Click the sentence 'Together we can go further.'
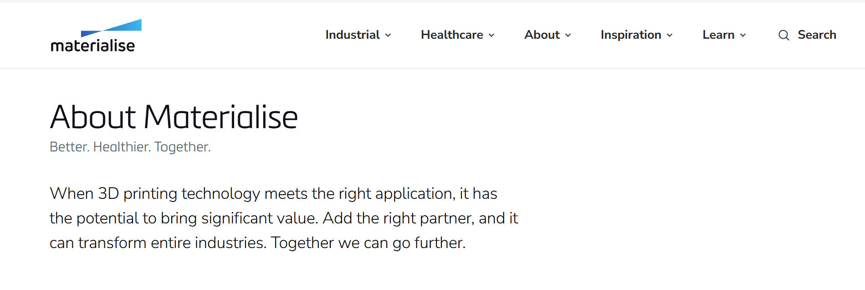Viewport: 865px width, 290px height. click(368, 243)
